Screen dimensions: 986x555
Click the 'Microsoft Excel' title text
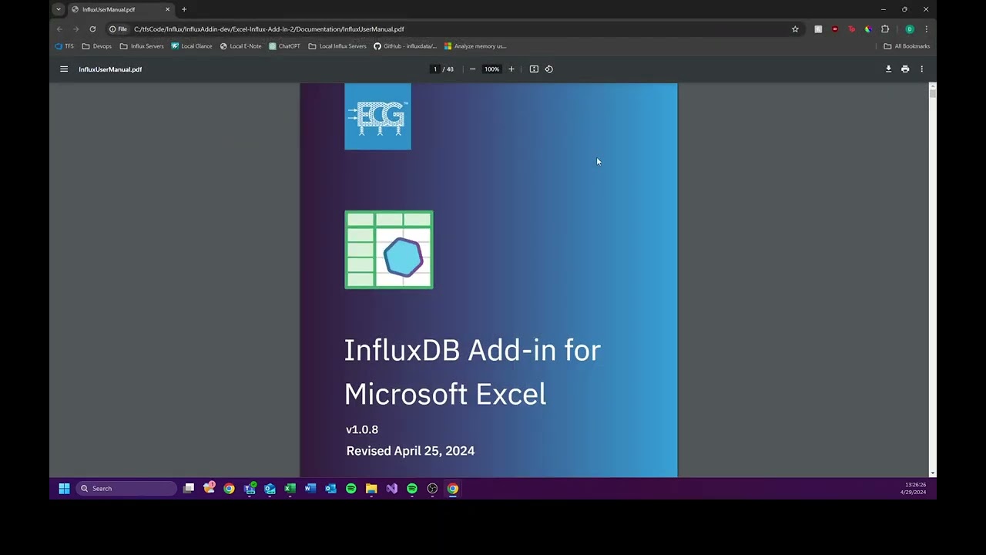point(445,394)
